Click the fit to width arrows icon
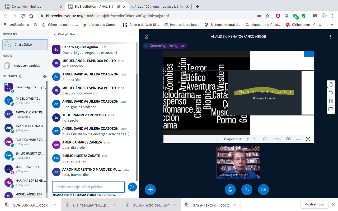Image resolution: width=338 pixels, height=211 pixels. point(298,139)
